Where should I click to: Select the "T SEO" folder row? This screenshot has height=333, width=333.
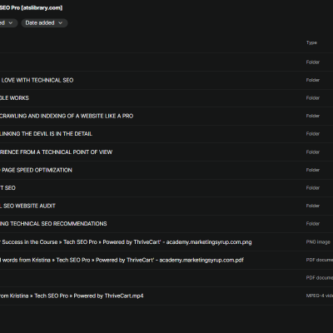point(166,188)
